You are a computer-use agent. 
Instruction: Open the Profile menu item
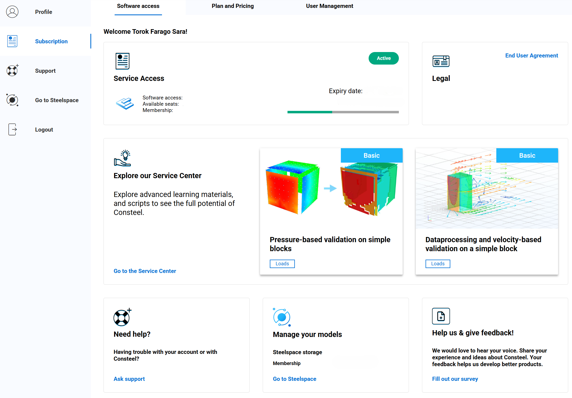click(x=44, y=12)
